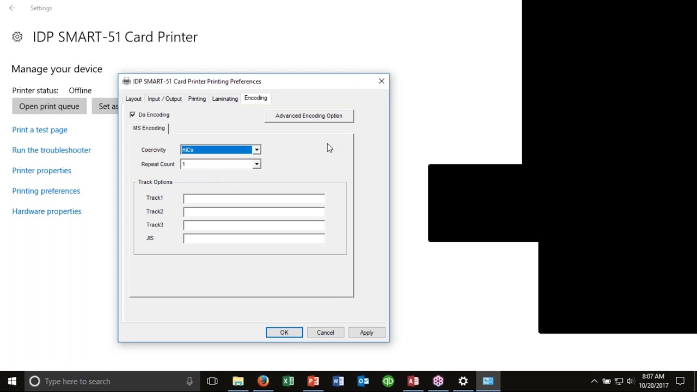This screenshot has width=697, height=392.
Task: Click into the JIS input field
Action: tap(254, 238)
